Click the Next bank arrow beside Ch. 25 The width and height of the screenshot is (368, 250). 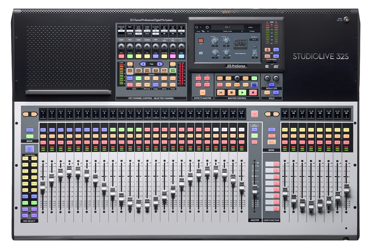tap(276, 114)
